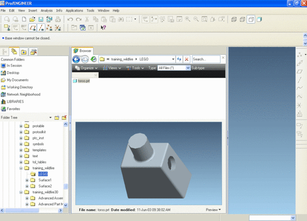Zoom out with the magnifier minus icon

[x=196, y=19]
